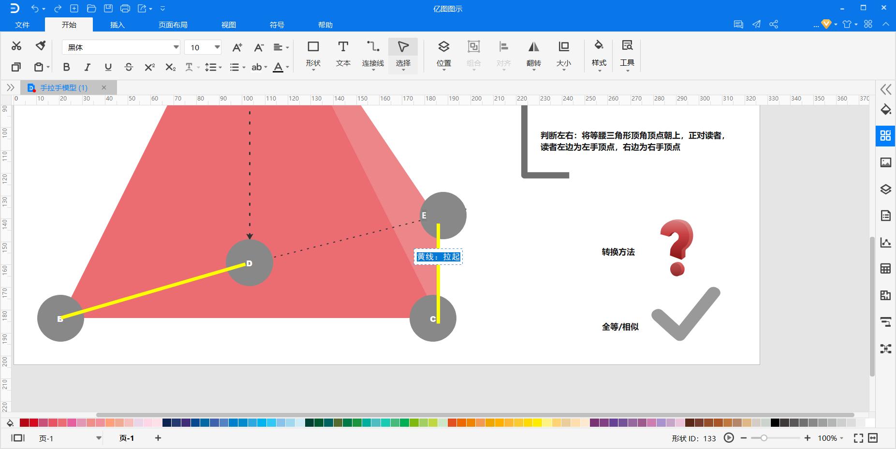Image resolution: width=896 pixels, height=449 pixels.
Task: Click the Cut scissors icon
Action: tap(16, 46)
